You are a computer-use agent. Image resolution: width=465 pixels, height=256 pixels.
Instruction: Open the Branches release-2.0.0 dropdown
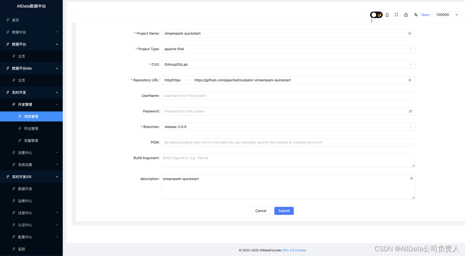click(x=288, y=127)
